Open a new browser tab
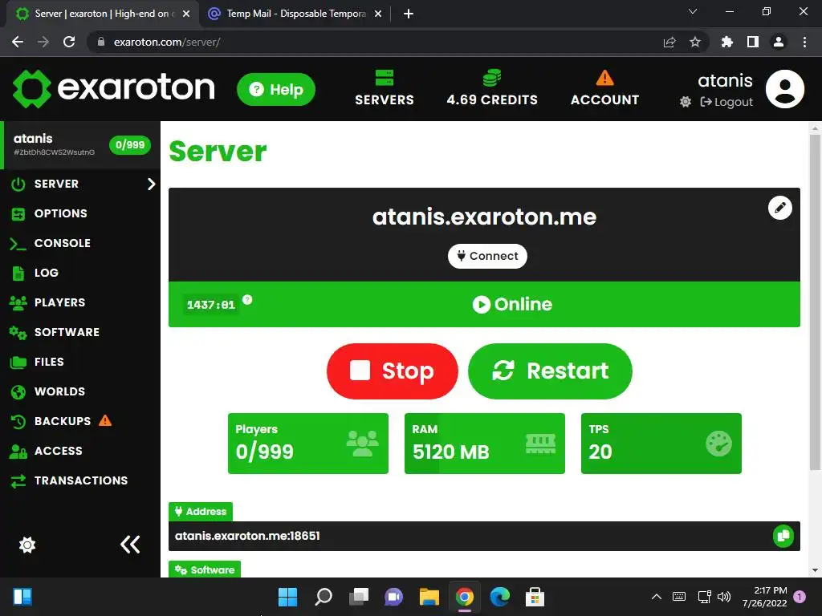Viewport: 822px width, 616px height. (409, 14)
